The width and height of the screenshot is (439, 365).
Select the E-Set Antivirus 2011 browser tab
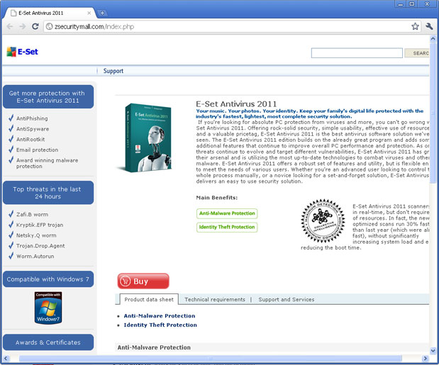(x=50, y=13)
